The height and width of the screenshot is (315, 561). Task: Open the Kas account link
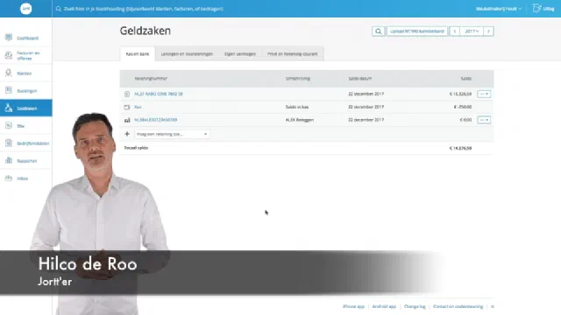tap(138, 107)
